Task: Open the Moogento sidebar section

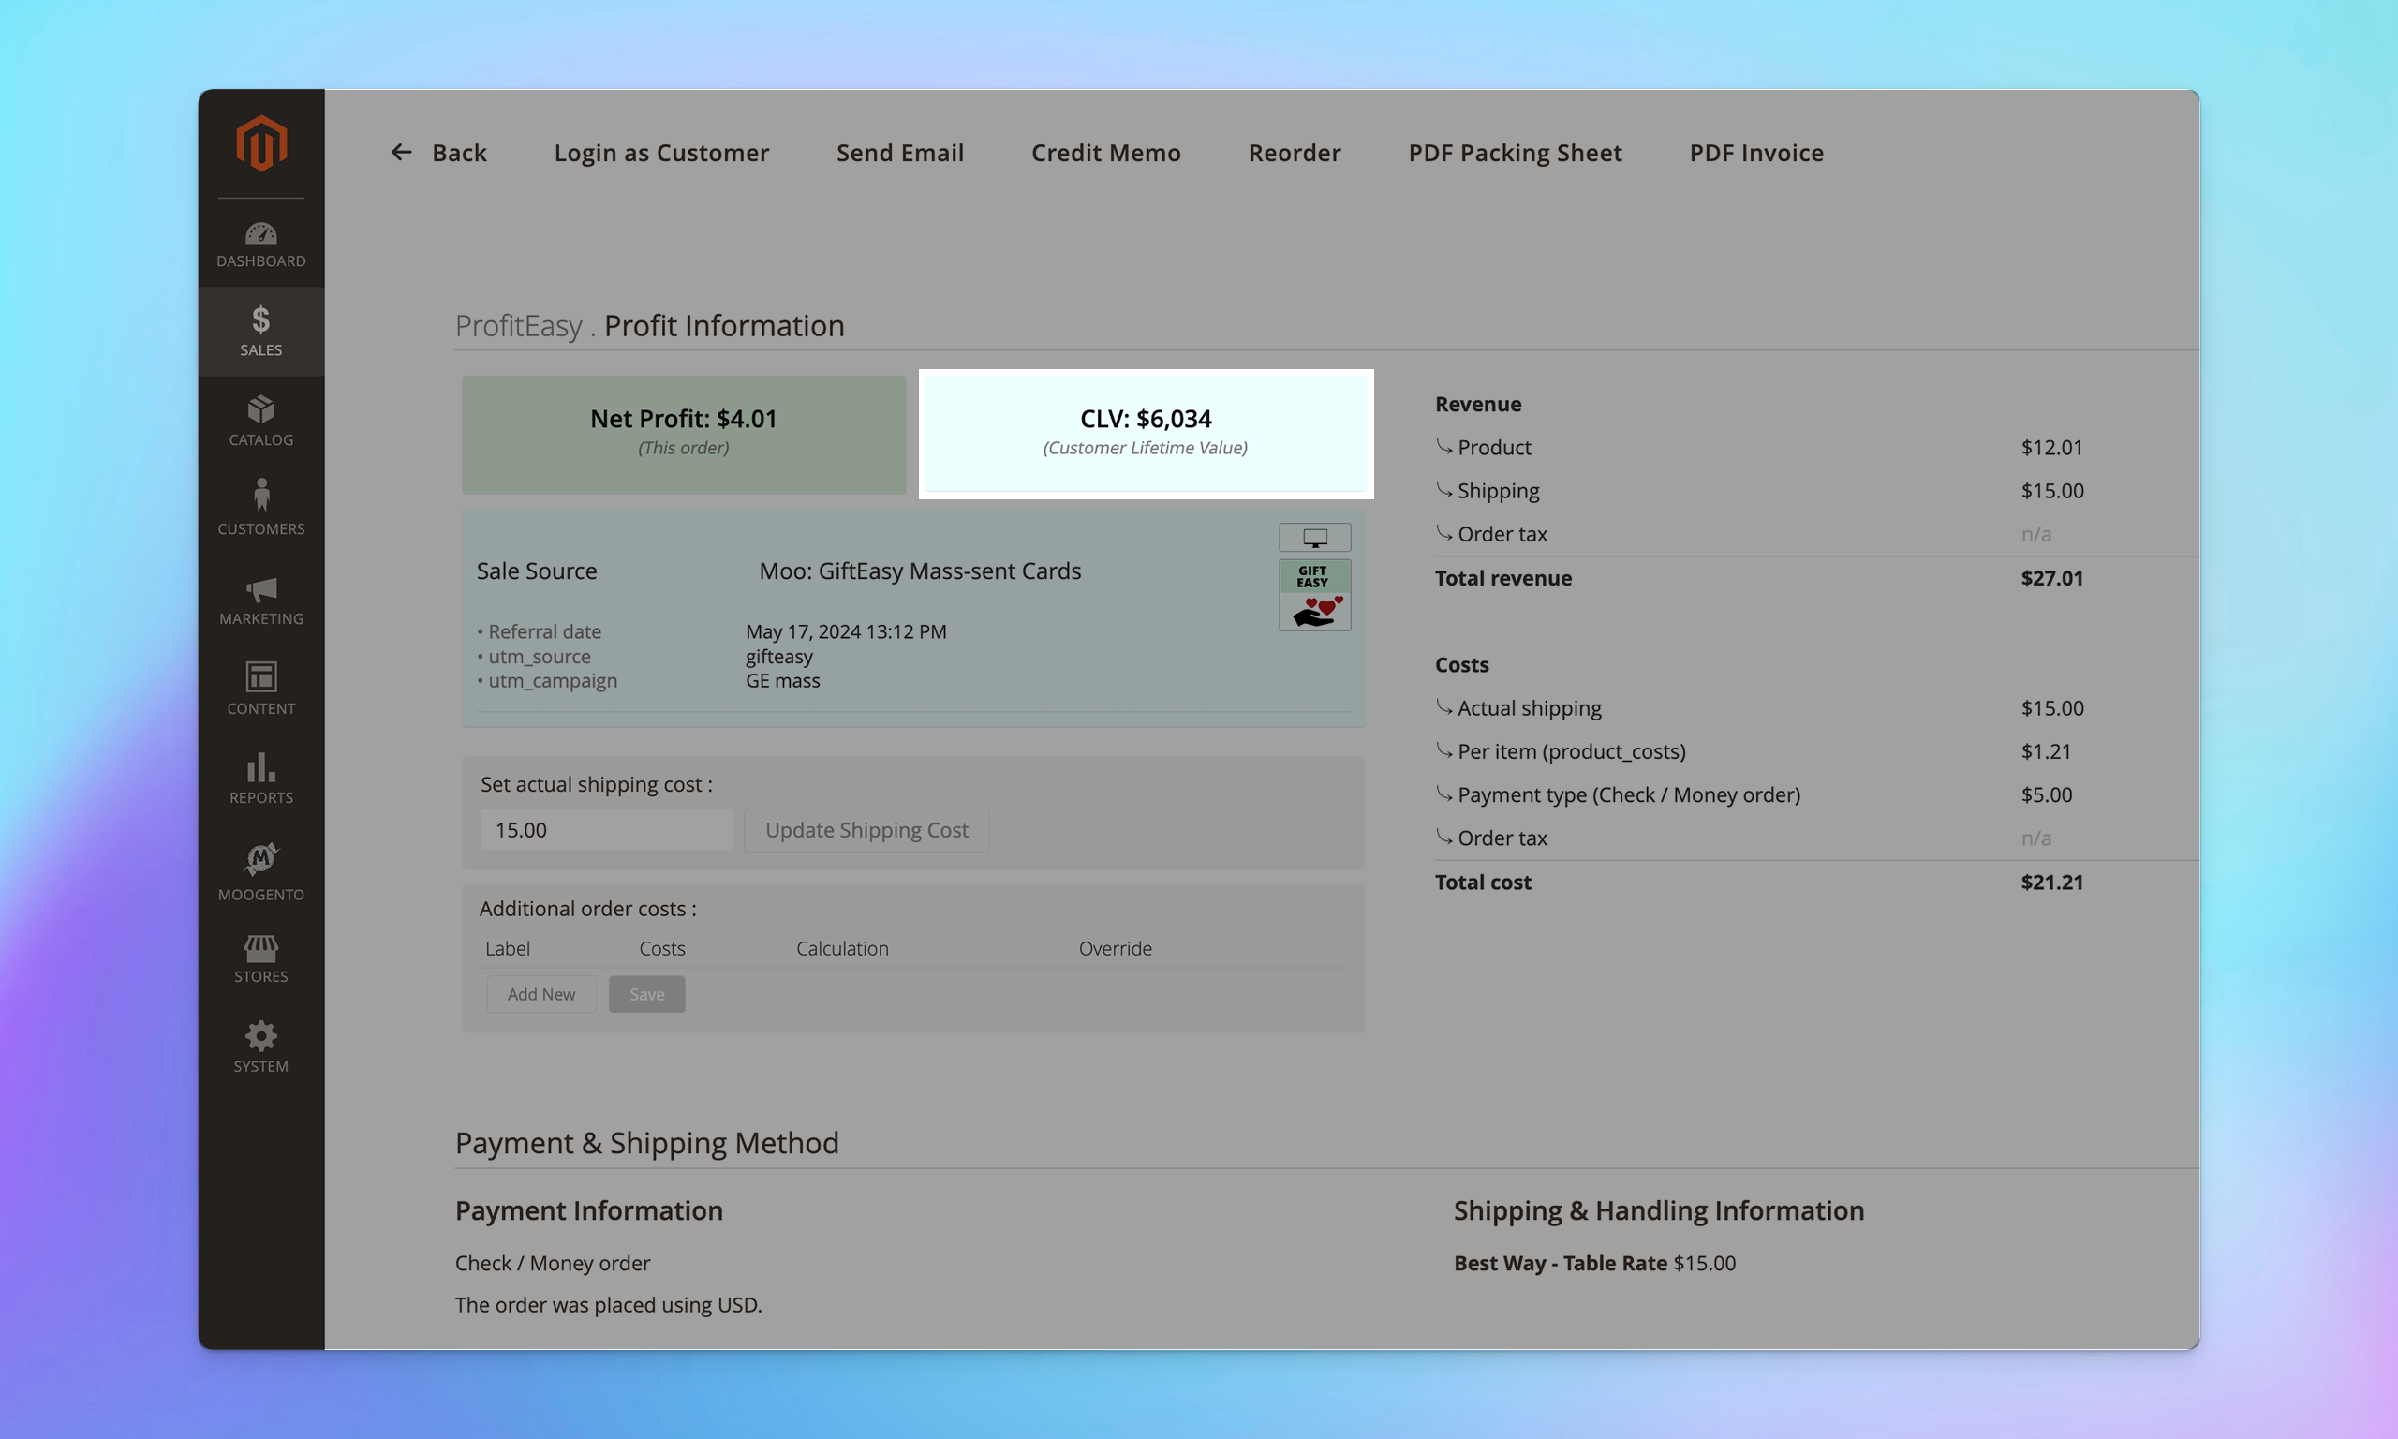Action: [x=260, y=872]
